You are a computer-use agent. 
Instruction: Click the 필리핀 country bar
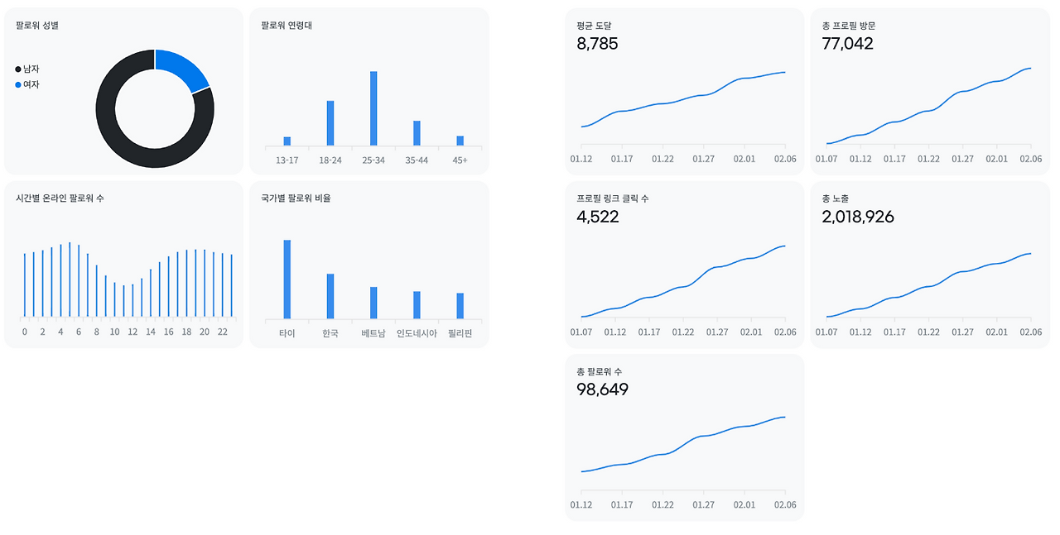click(460, 306)
